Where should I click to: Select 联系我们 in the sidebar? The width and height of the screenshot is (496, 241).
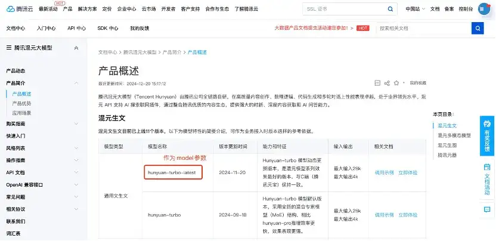[x=16, y=221]
